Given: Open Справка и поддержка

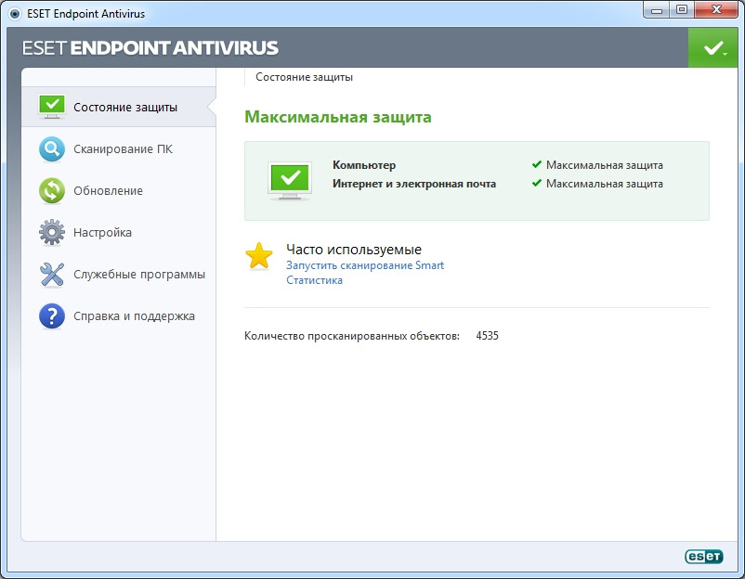Looking at the screenshot, I should tap(118, 316).
